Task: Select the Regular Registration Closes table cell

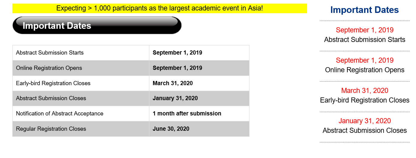Action: click(51, 129)
